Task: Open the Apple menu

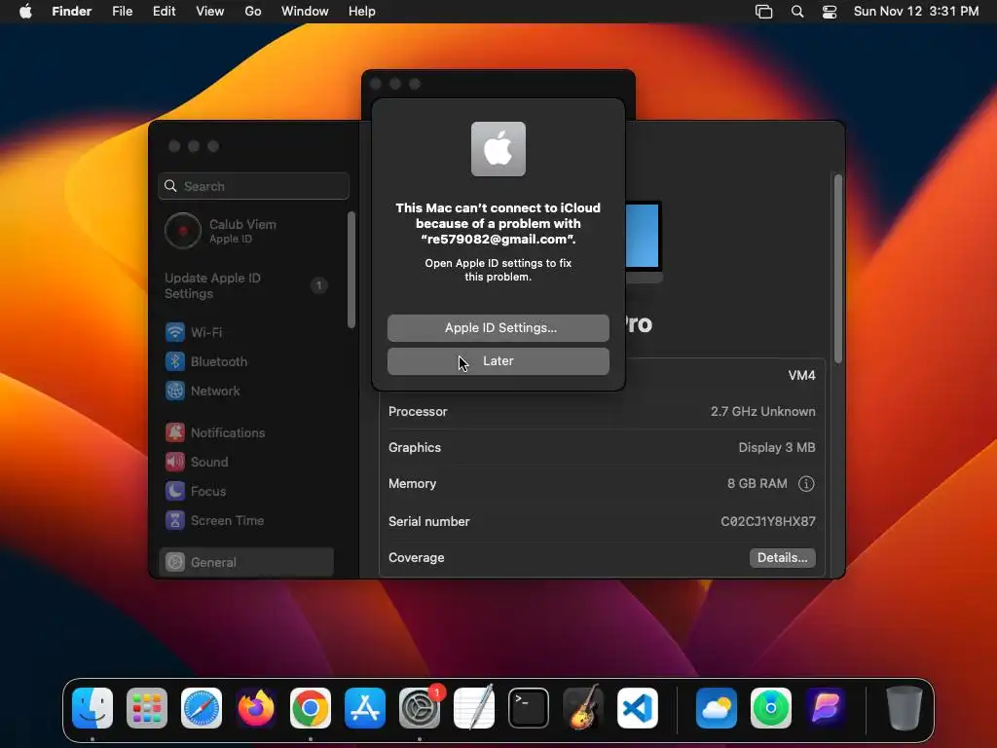Action: 25,12
